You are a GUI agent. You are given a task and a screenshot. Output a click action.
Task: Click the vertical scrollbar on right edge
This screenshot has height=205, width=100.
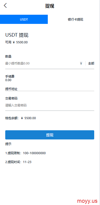100,102
